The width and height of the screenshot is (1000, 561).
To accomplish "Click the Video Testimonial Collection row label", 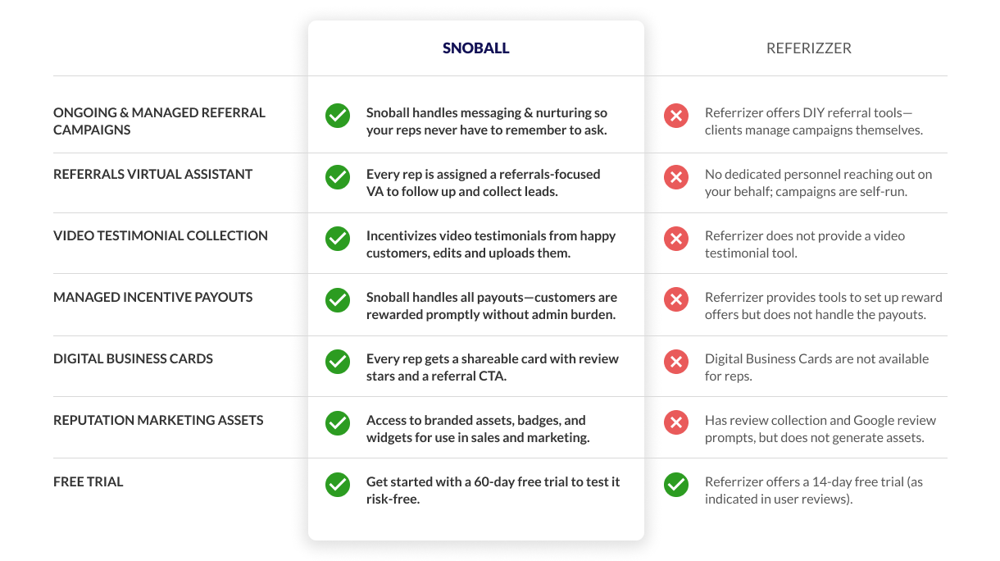I will tap(161, 235).
